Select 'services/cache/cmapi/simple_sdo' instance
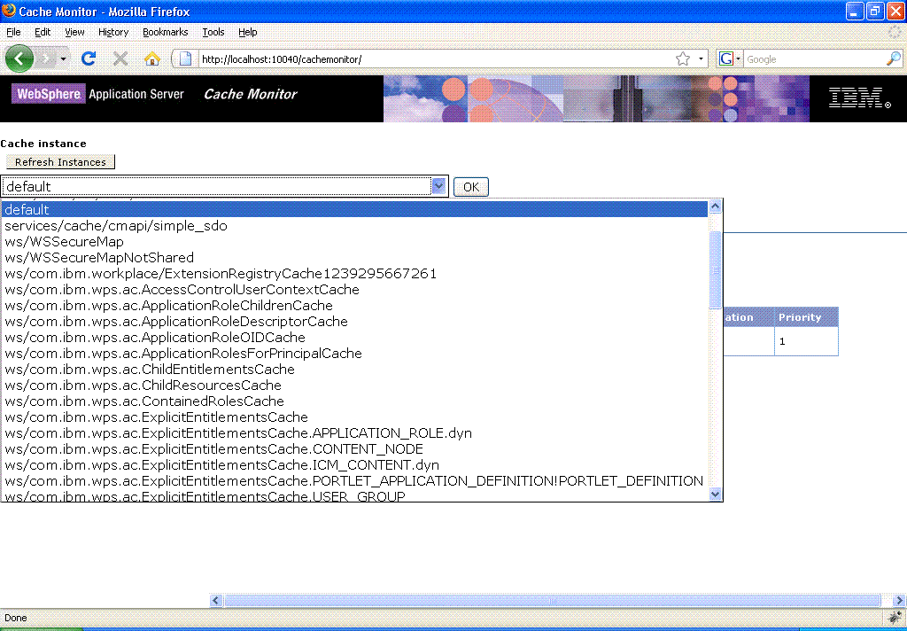Screen dimensions: 907x631 354,226
